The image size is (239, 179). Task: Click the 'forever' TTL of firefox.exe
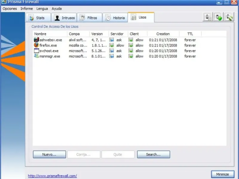point(190,45)
